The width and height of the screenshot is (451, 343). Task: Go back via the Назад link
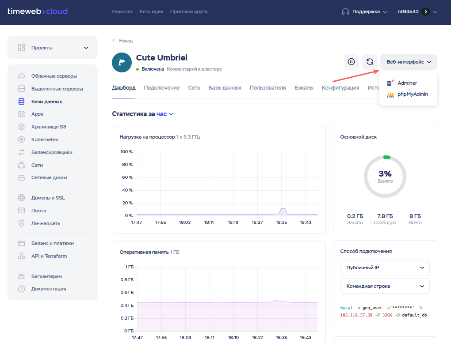[x=122, y=41]
